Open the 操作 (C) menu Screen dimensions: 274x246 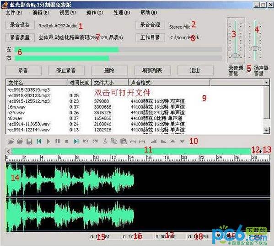coord(95,13)
